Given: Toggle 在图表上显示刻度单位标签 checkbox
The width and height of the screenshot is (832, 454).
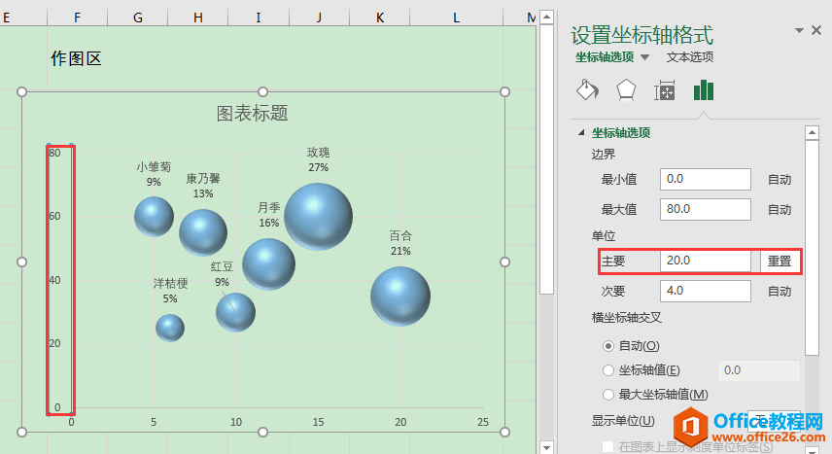Looking at the screenshot, I should click(608, 446).
